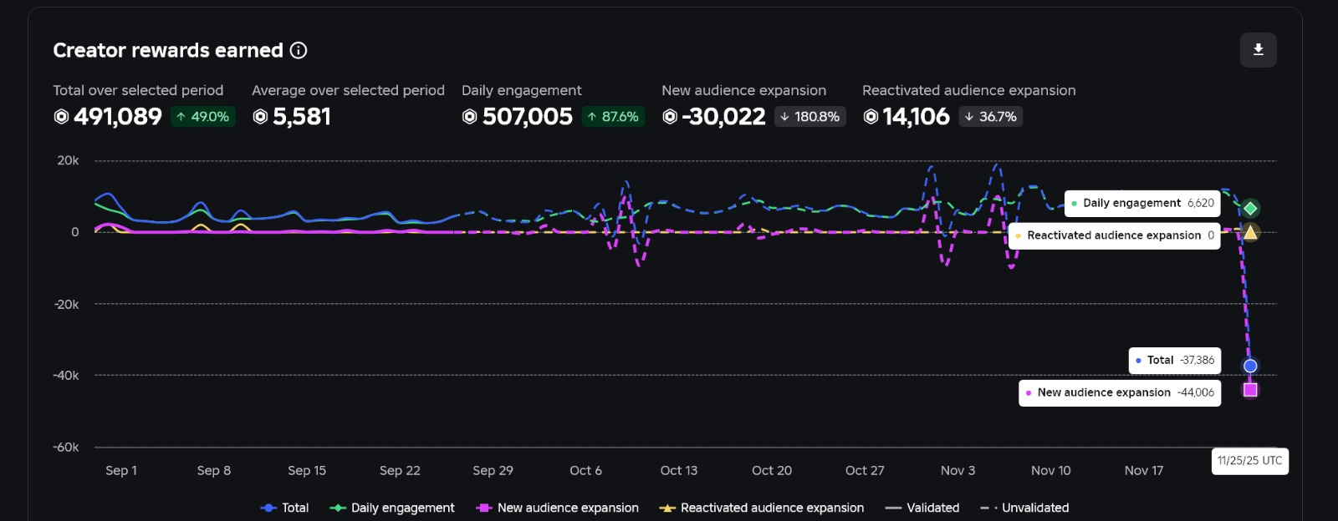Click the 180.8% decrease badge
The width and height of the screenshot is (1338, 521).
click(809, 117)
